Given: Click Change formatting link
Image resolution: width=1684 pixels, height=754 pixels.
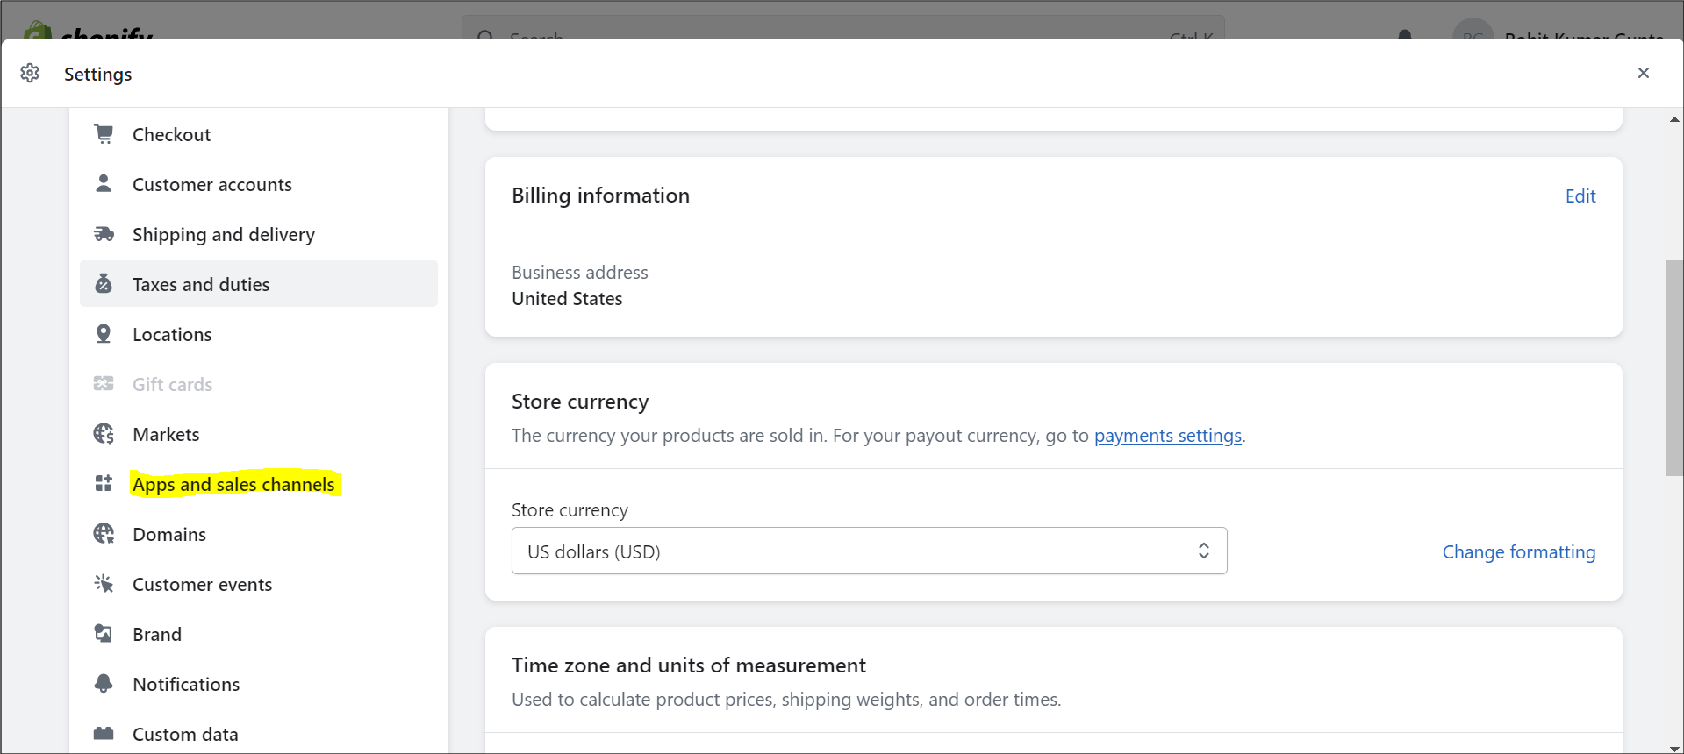Looking at the screenshot, I should [x=1519, y=552].
